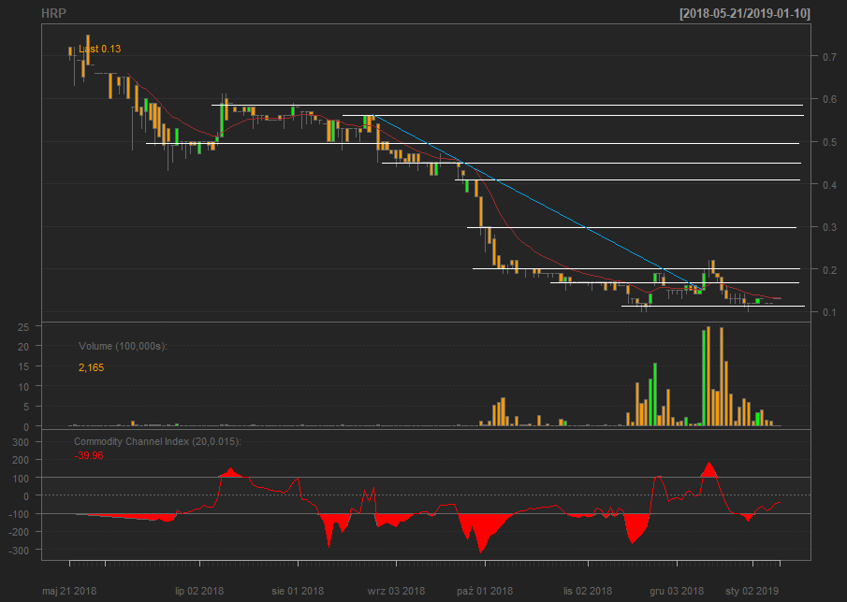Click the 0.5 price axis label
This screenshot has height=602, width=847.
point(830,142)
